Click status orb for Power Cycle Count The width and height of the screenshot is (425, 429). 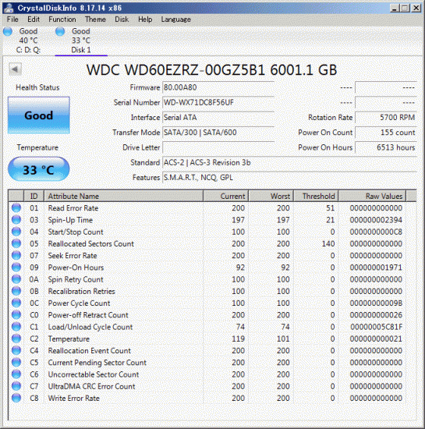[x=16, y=303]
